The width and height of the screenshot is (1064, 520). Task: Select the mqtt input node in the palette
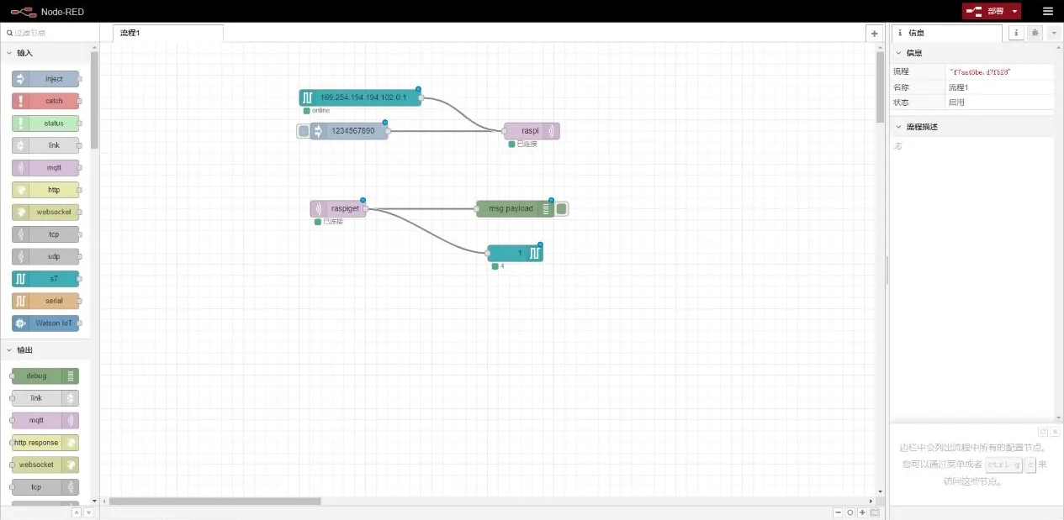[x=45, y=167]
